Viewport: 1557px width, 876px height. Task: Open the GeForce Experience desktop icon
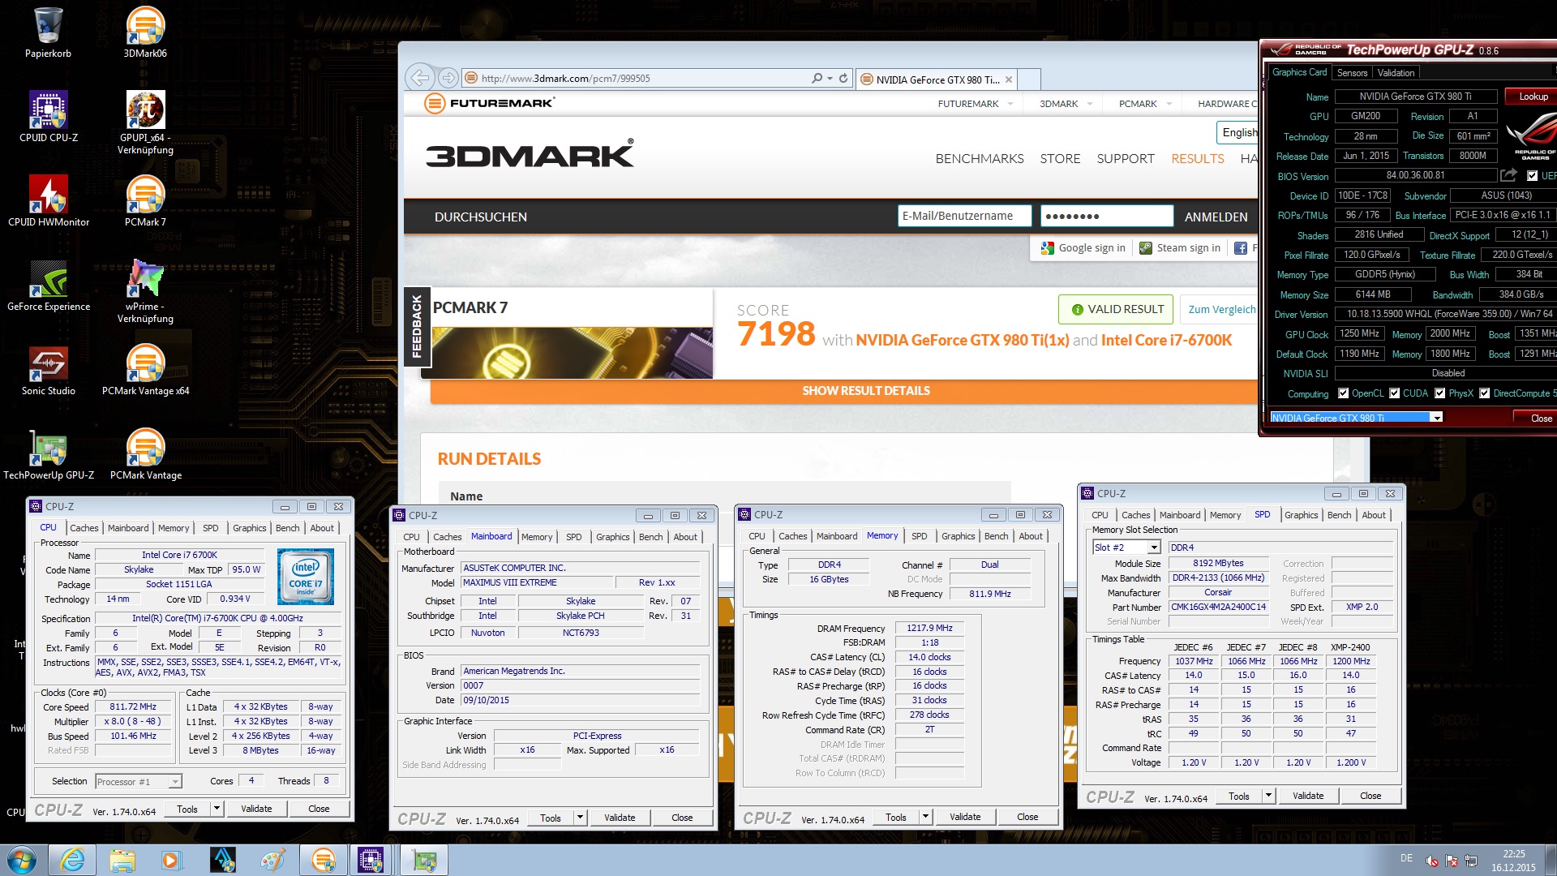click(48, 278)
